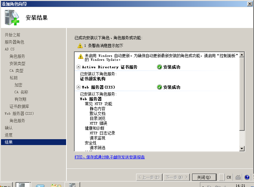This screenshot has width=254, height=187.
Task: Select 安装类型 step in sidebar
Action: click(17, 63)
